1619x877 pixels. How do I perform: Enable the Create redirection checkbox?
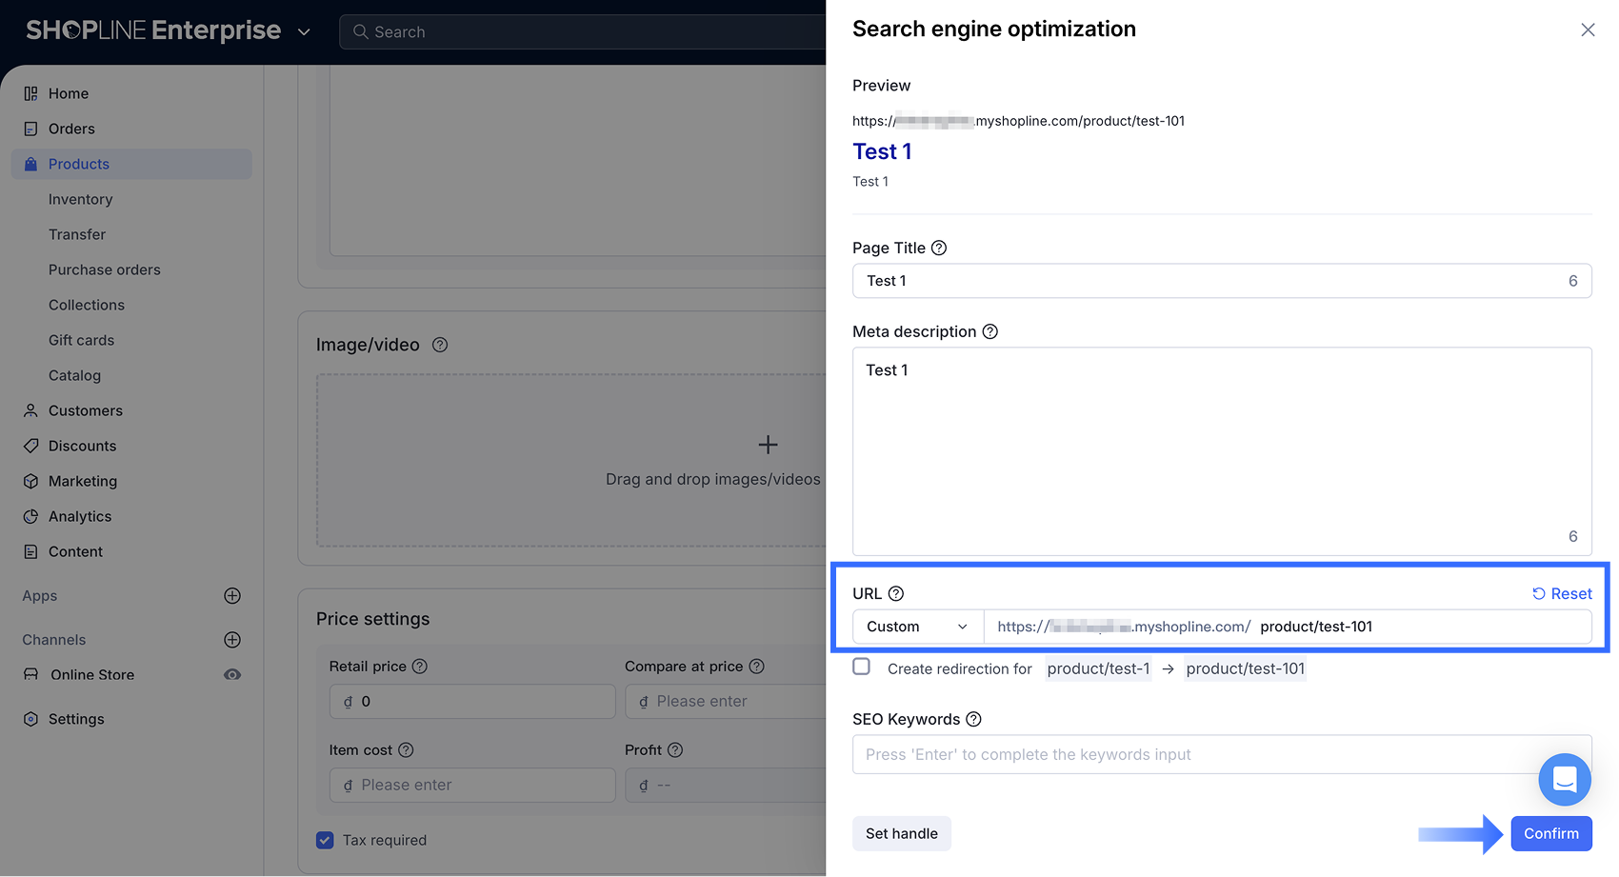[862, 667]
